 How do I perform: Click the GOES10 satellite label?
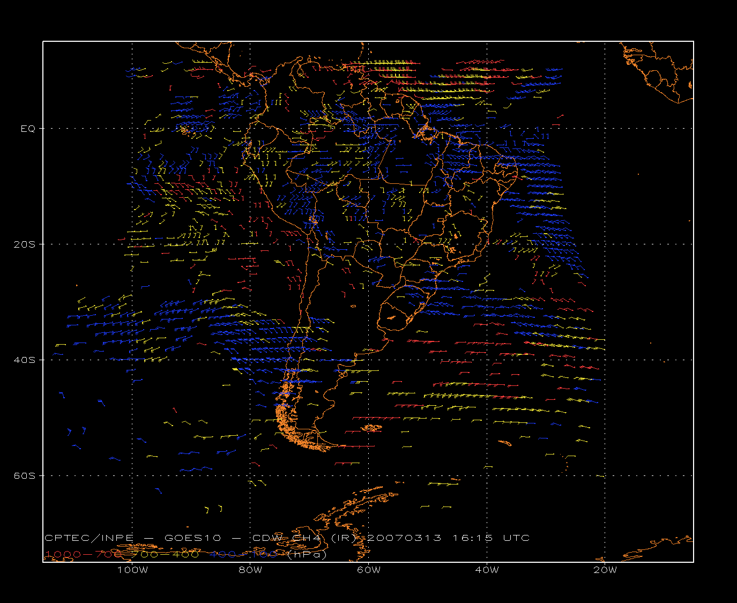click(x=192, y=538)
